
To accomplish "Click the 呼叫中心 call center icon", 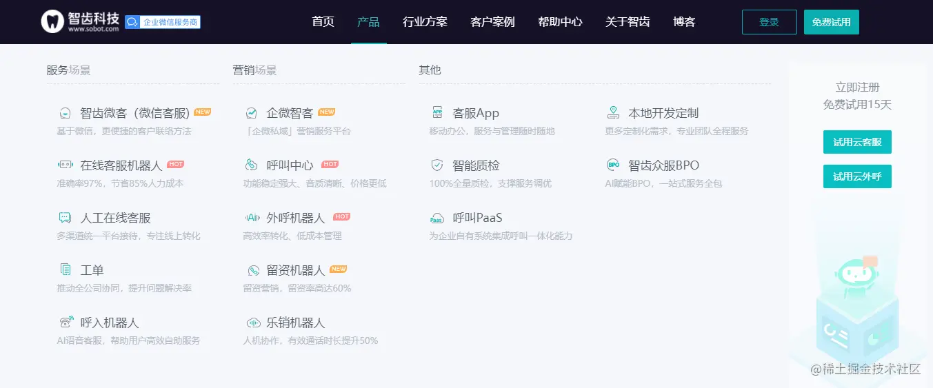I will coord(252,165).
